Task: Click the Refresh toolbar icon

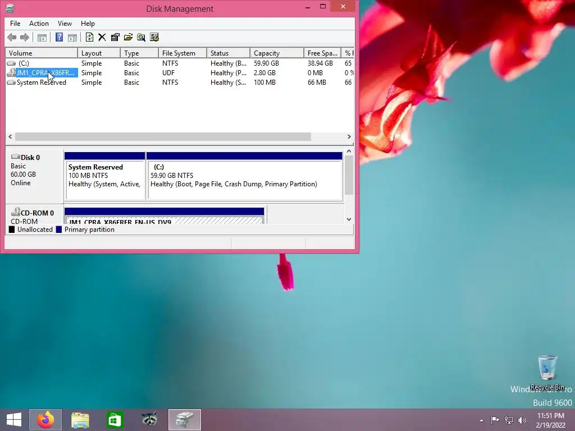Action: click(x=89, y=37)
